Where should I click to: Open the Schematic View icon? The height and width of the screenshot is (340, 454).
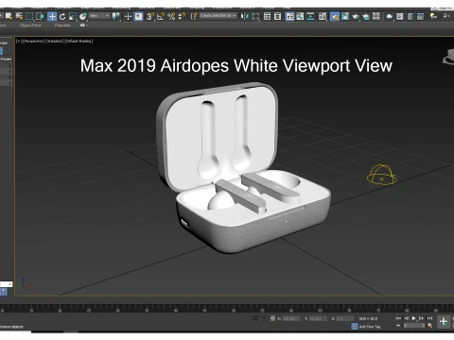pos(310,16)
